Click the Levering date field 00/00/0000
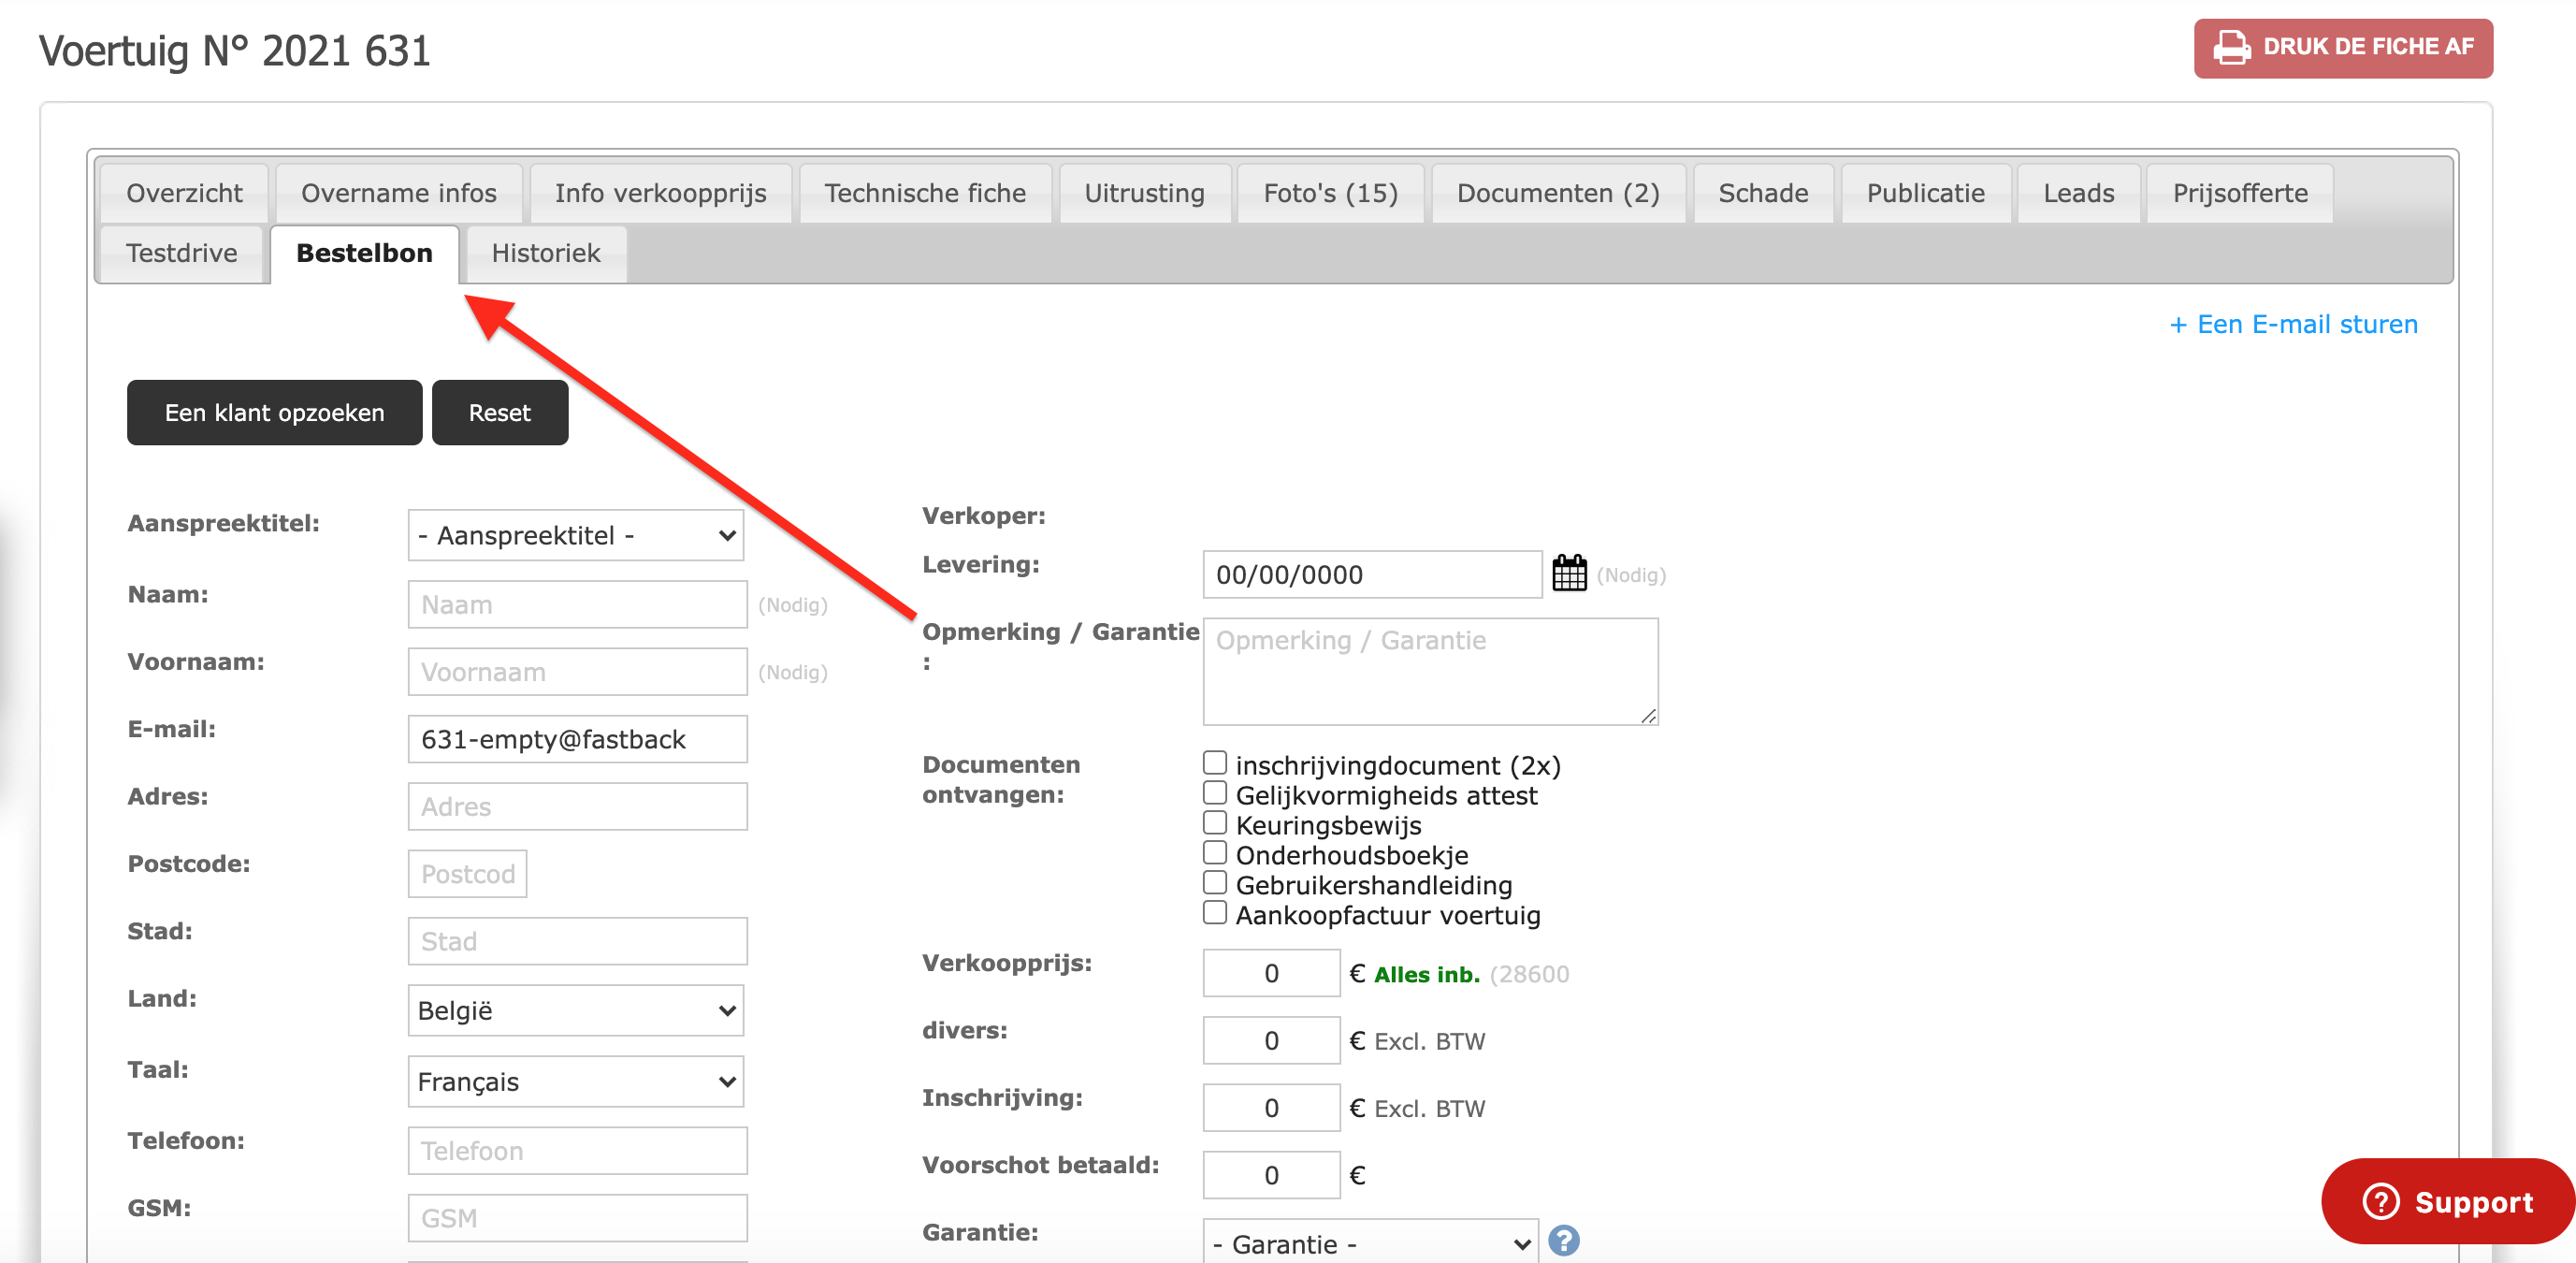Image resolution: width=2576 pixels, height=1263 pixels. [x=1372, y=574]
